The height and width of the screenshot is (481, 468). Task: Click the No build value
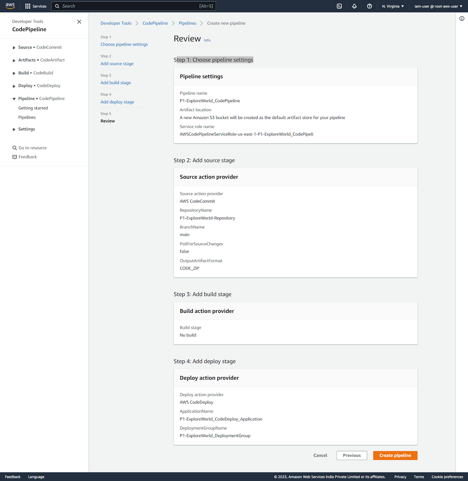tap(188, 335)
